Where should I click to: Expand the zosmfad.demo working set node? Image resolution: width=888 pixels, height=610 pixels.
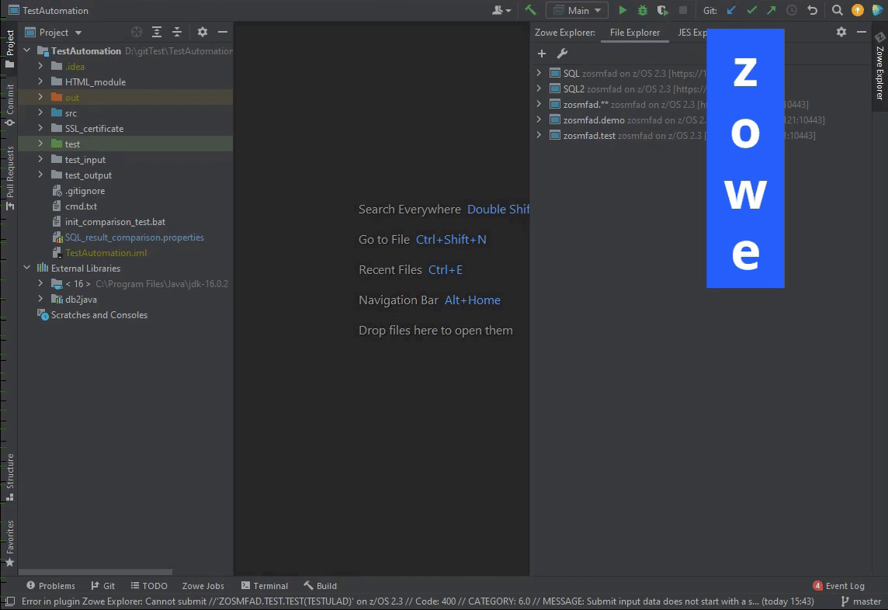(x=539, y=120)
